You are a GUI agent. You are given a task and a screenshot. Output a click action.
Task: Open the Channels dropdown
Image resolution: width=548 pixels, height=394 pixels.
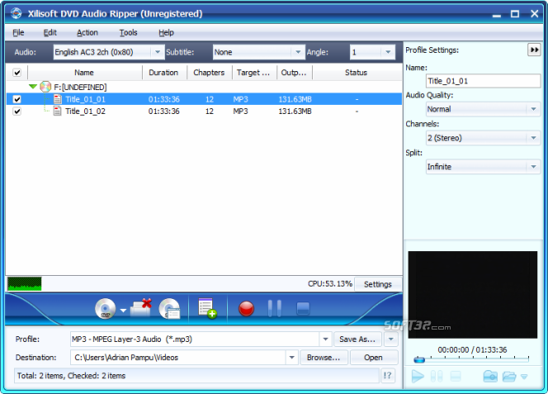[x=533, y=138]
